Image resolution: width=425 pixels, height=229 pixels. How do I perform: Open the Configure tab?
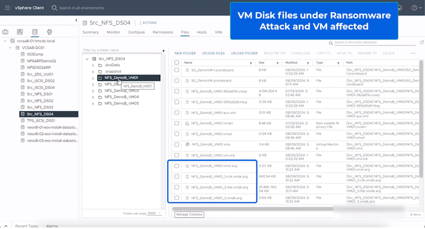click(x=136, y=32)
